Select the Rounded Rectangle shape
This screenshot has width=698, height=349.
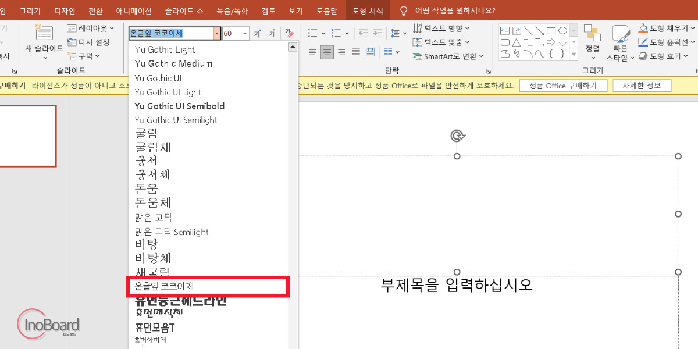coord(505,42)
